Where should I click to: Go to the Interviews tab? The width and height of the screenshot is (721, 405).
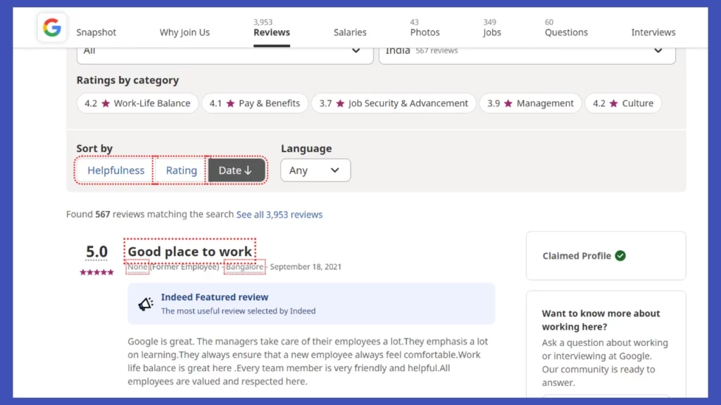tap(653, 32)
